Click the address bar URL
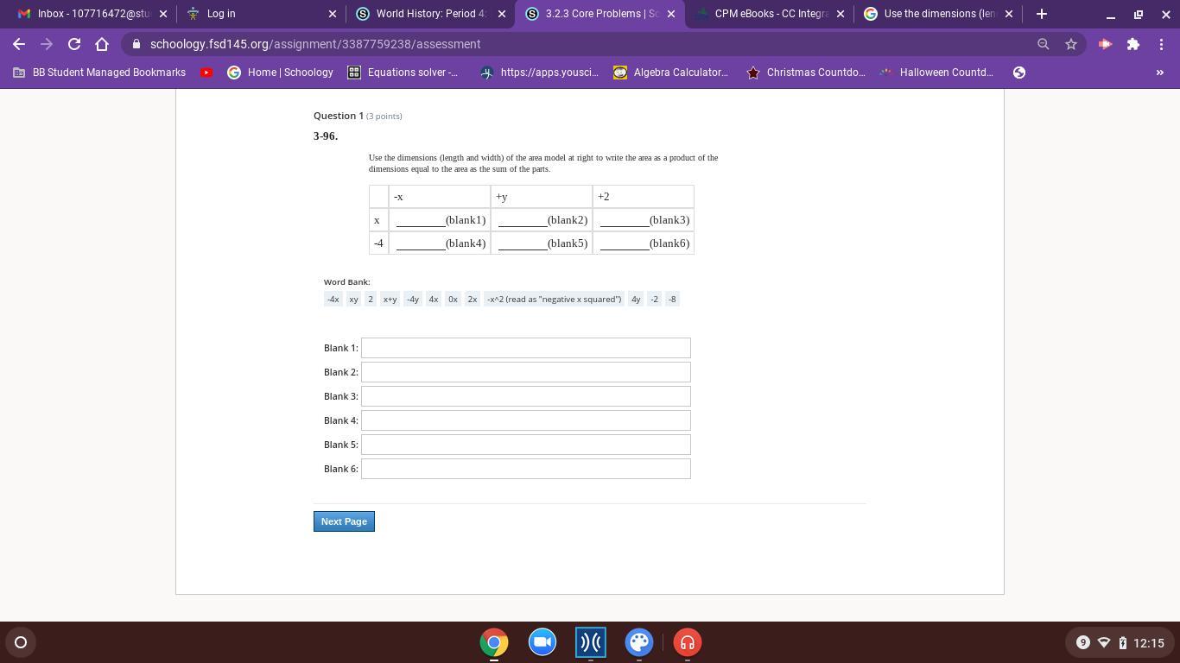 315,44
